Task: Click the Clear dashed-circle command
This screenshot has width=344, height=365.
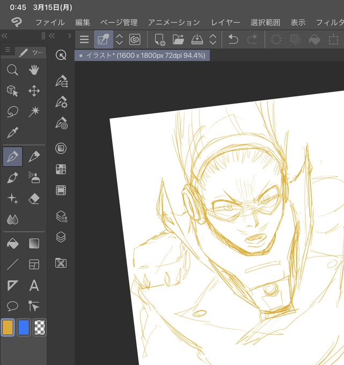Action: [x=276, y=39]
